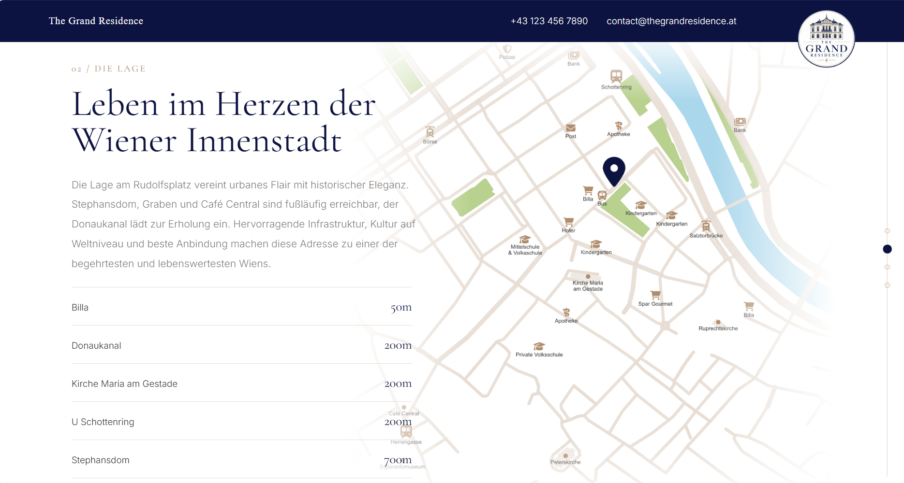Click the Private Volksschule graduation cap icon
The image size is (904, 483).
tap(539, 346)
